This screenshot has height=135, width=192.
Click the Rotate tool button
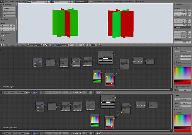(x=9, y=10)
